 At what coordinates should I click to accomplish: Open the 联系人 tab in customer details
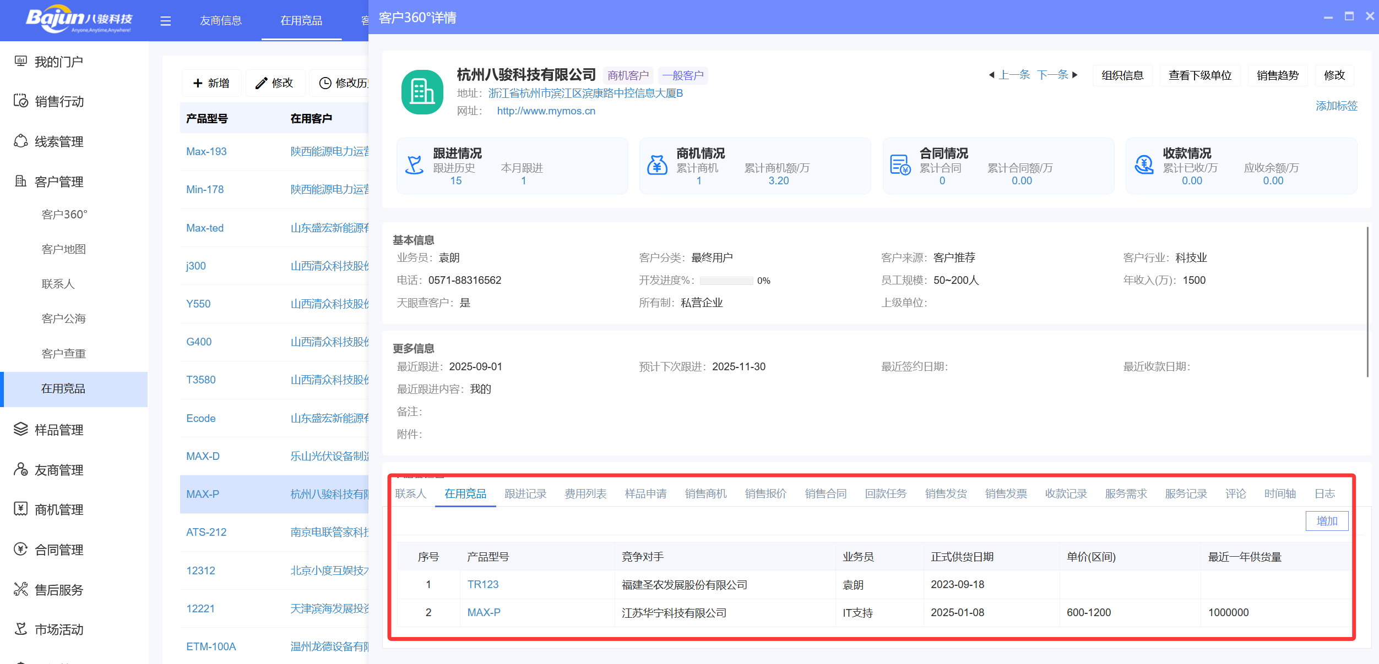pos(410,493)
